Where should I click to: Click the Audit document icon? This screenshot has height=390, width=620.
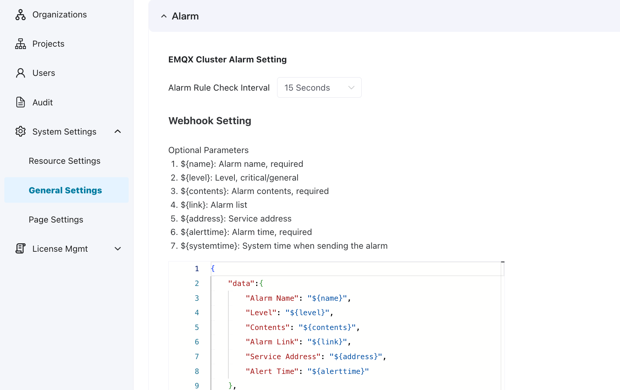[x=20, y=102]
